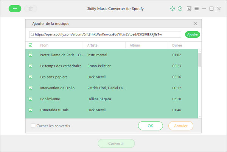Image resolution: width=227 pixels, height=152 pixels.
Task: Close the 'Ajouter de la musique' dialog
Action: pyautogui.click(x=195, y=23)
